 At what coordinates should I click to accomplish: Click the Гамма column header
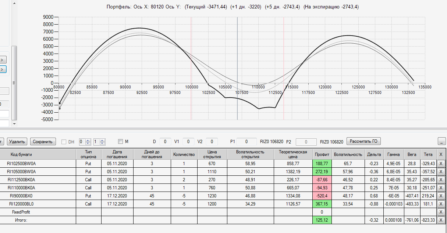click(393, 154)
